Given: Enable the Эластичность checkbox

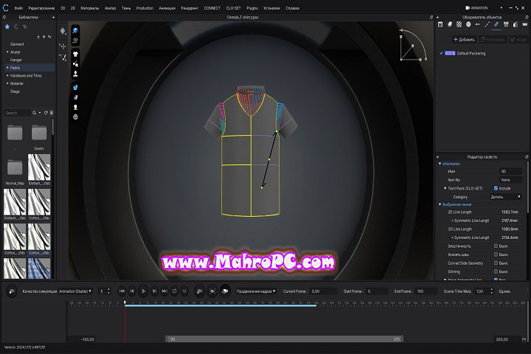Looking at the screenshot, I should pos(496,246).
